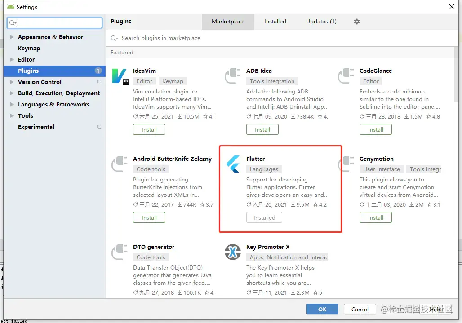Expand the Editor settings section
The width and height of the screenshot is (462, 323).
[x=12, y=59]
